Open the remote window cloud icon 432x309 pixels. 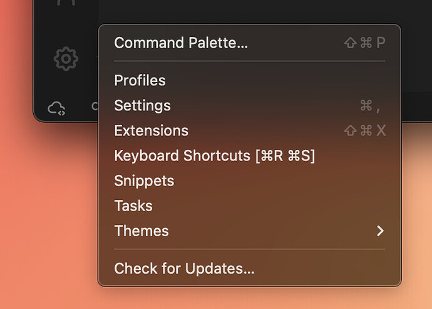click(56, 108)
